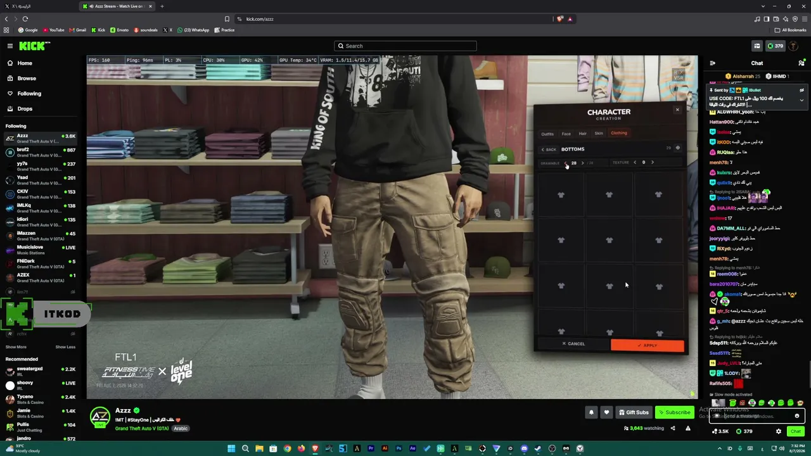Follow the channel with heart button
The width and height of the screenshot is (811, 456).
point(606,412)
